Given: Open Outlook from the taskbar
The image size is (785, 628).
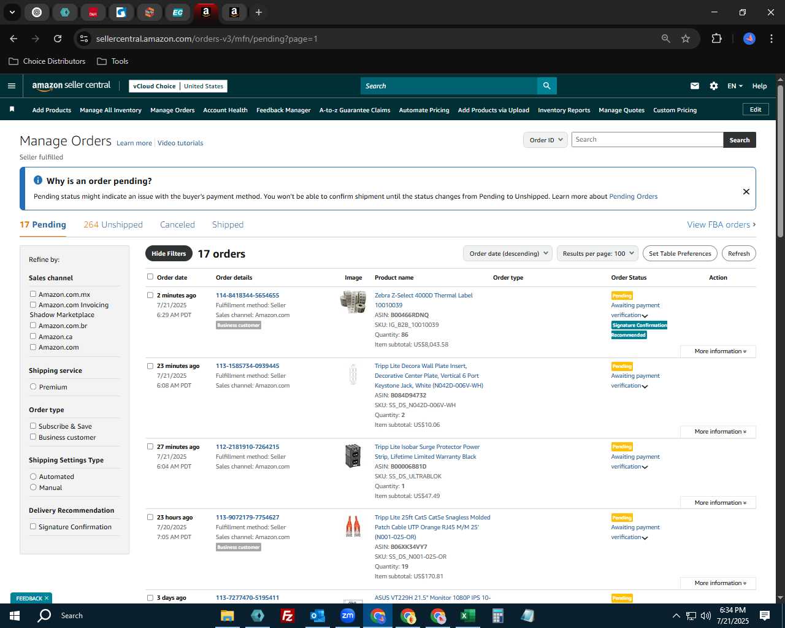Looking at the screenshot, I should [x=317, y=616].
